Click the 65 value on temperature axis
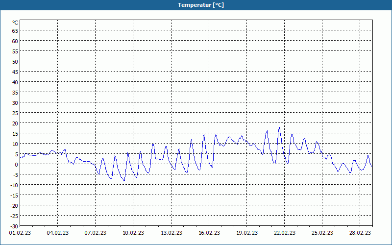 (15, 30)
